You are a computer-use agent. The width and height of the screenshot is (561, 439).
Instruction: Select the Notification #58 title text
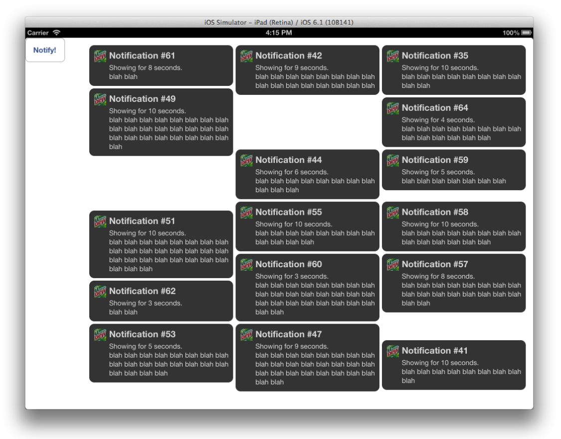click(435, 212)
